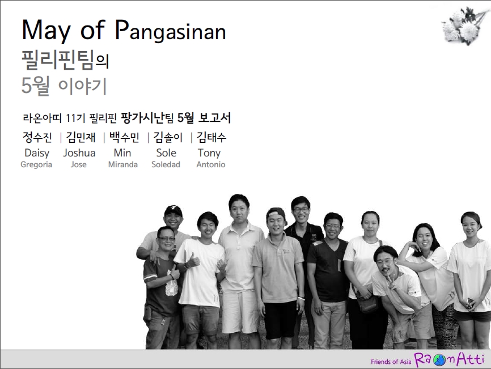Click the English name 'Daisy'
The image size is (491, 369).
coord(37,153)
